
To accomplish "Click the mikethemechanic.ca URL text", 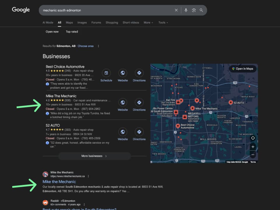I will (x=67, y=176).
